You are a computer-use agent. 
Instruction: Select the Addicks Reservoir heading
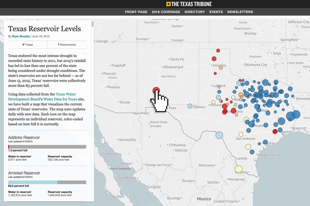pos(24,137)
